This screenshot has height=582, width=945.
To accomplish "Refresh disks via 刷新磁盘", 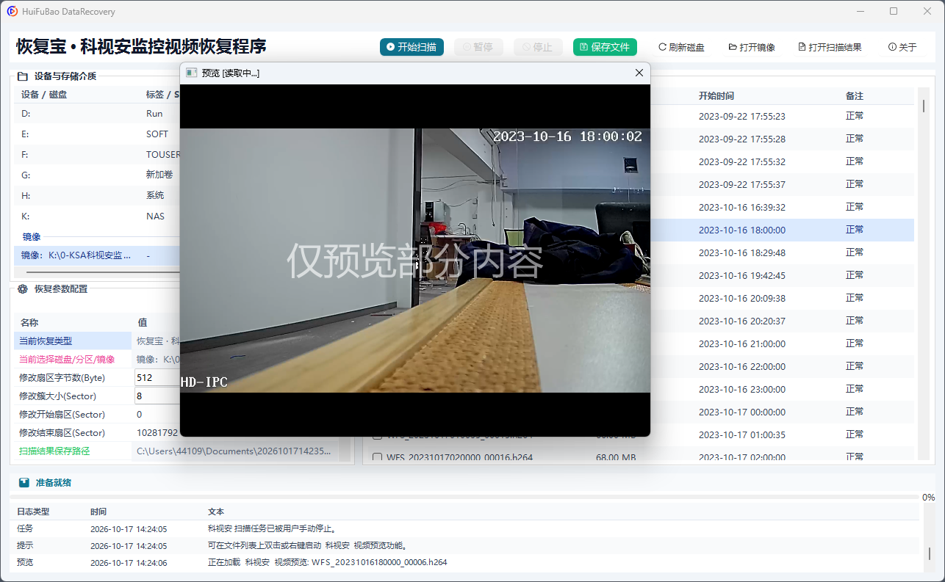I will [681, 47].
